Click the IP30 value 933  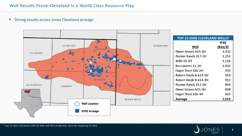click(228, 71)
